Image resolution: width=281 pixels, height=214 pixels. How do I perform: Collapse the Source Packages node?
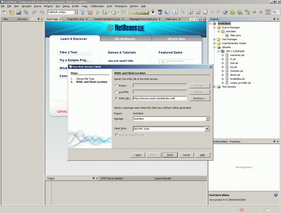[x=214, y=28]
